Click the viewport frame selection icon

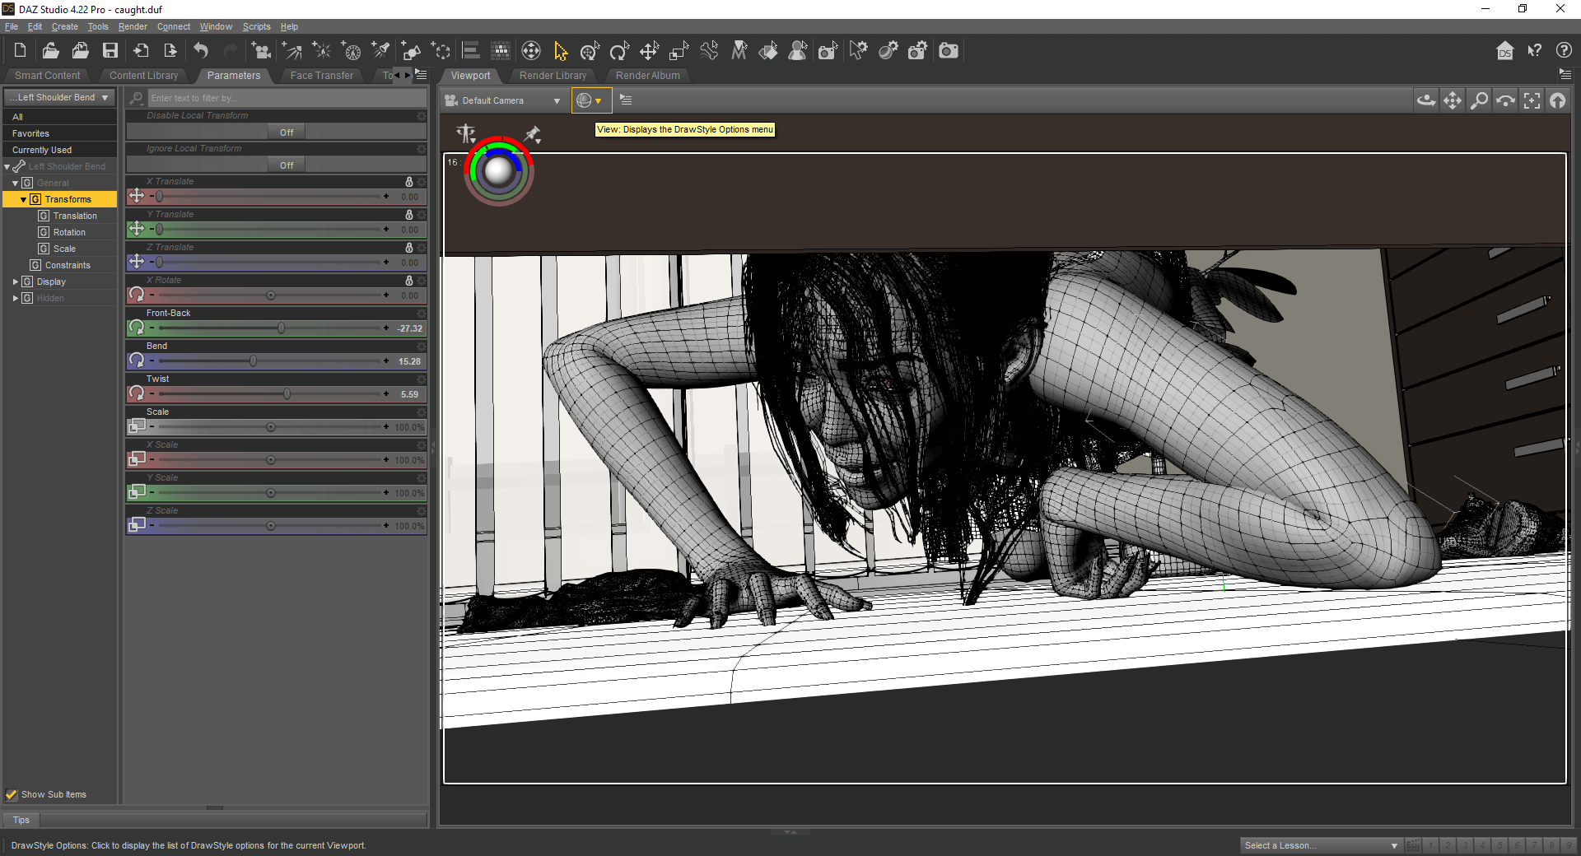click(1532, 100)
